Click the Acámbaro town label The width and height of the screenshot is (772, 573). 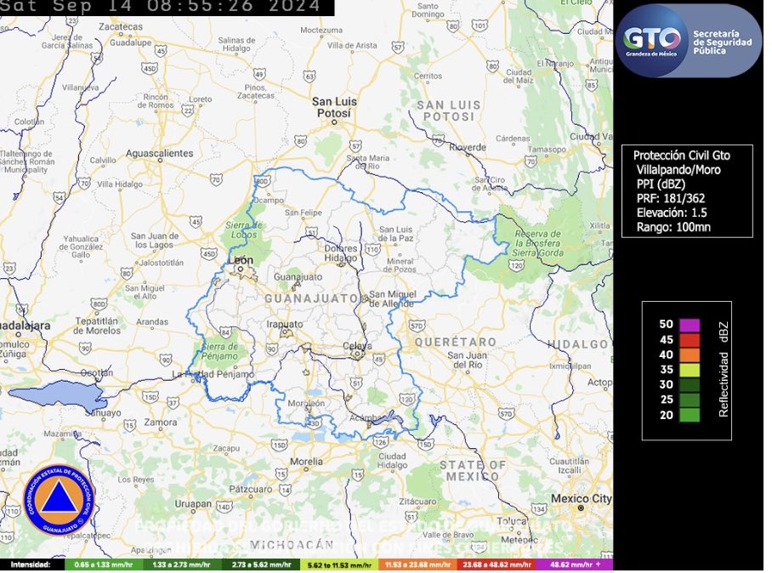click(x=366, y=418)
